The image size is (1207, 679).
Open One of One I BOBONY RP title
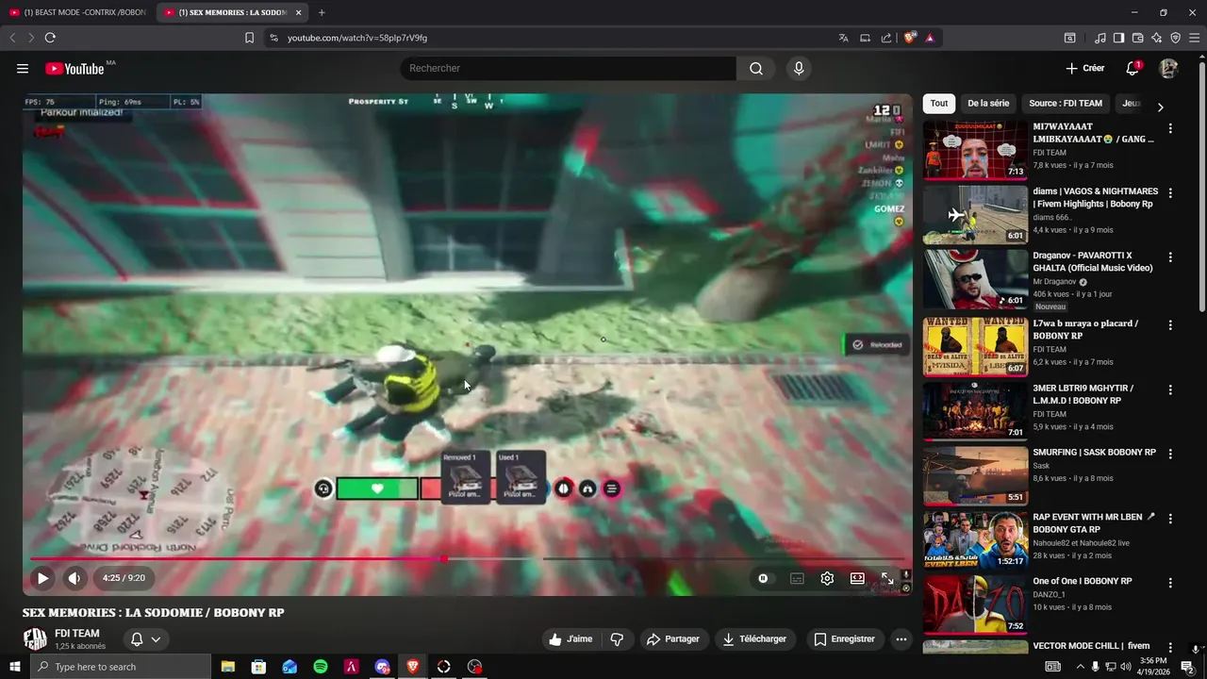[1083, 581]
